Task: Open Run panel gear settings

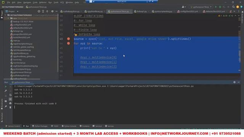Action: point(234,82)
